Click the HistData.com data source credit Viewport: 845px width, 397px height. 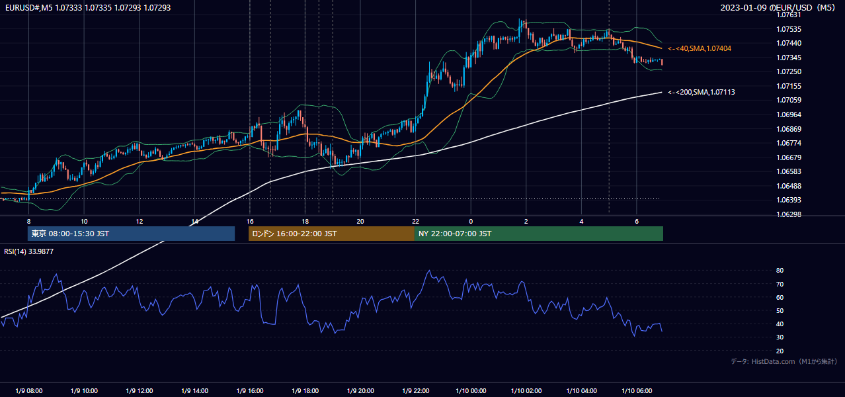coord(784,361)
